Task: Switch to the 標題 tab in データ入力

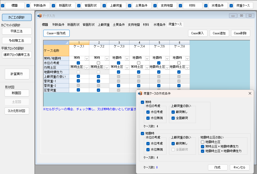Action: (45, 25)
